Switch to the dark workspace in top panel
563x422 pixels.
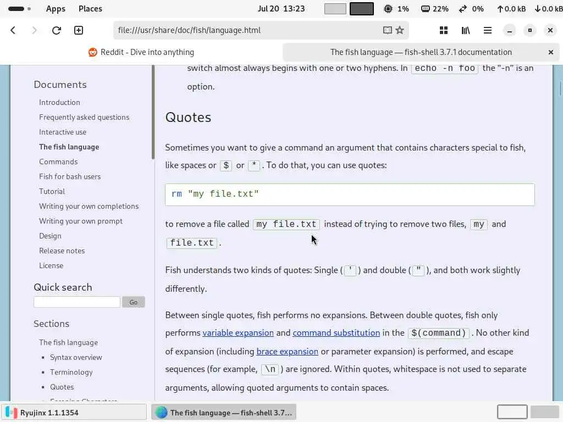pos(362,9)
